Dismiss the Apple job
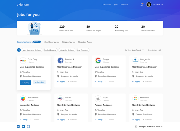 110,120
